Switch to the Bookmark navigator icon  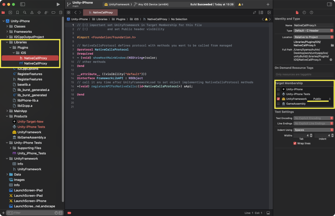[17, 13]
